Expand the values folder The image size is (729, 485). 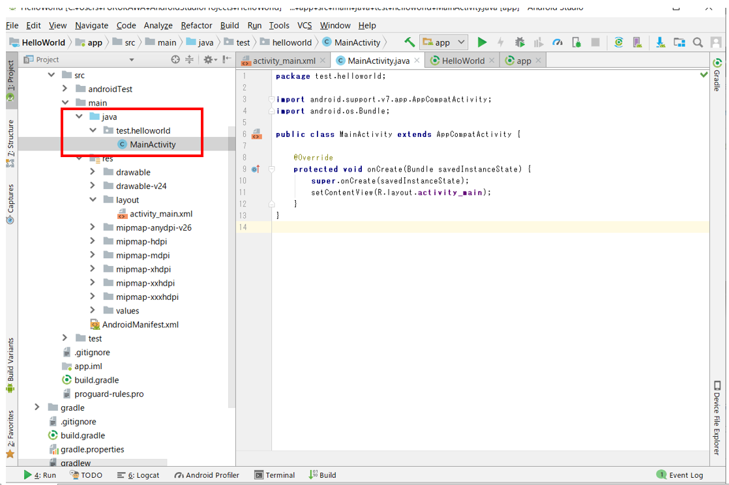pos(93,310)
